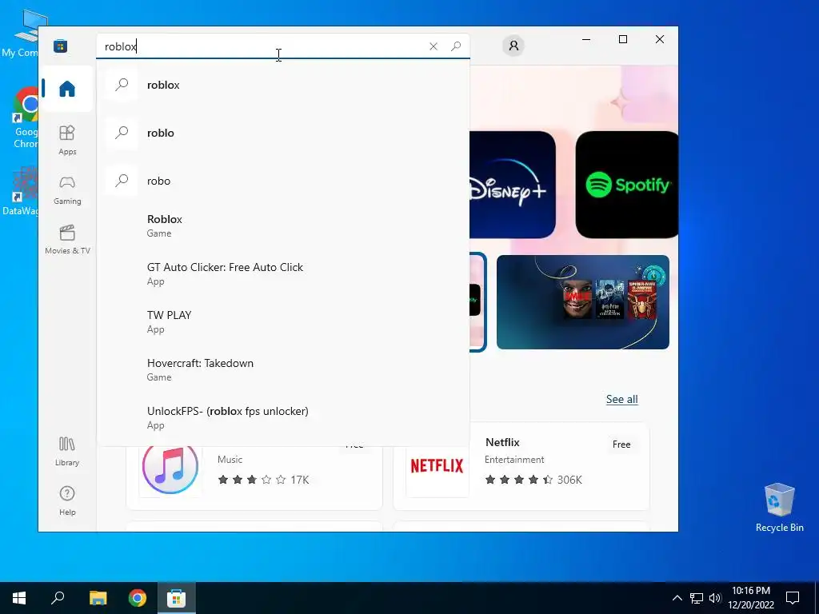Select the 'robo' search suggestion
This screenshot has width=819, height=614.
(283, 181)
